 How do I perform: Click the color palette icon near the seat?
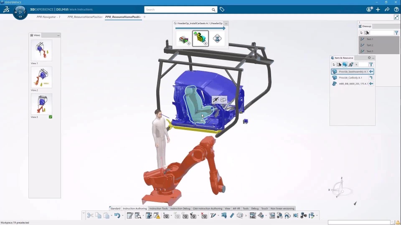(223, 100)
